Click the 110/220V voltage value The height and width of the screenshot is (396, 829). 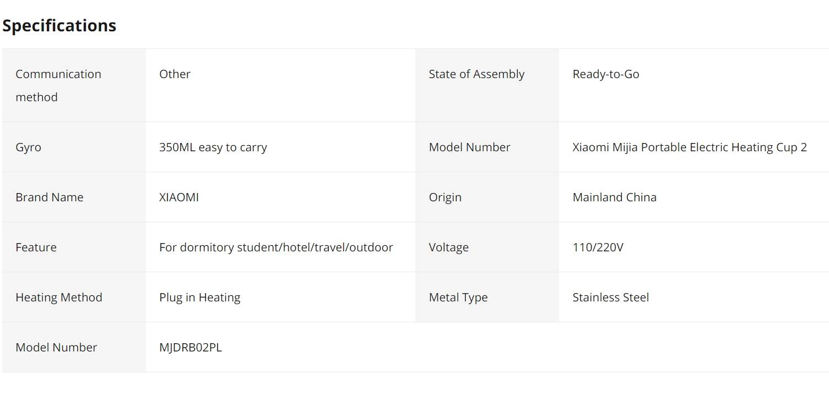tap(598, 248)
